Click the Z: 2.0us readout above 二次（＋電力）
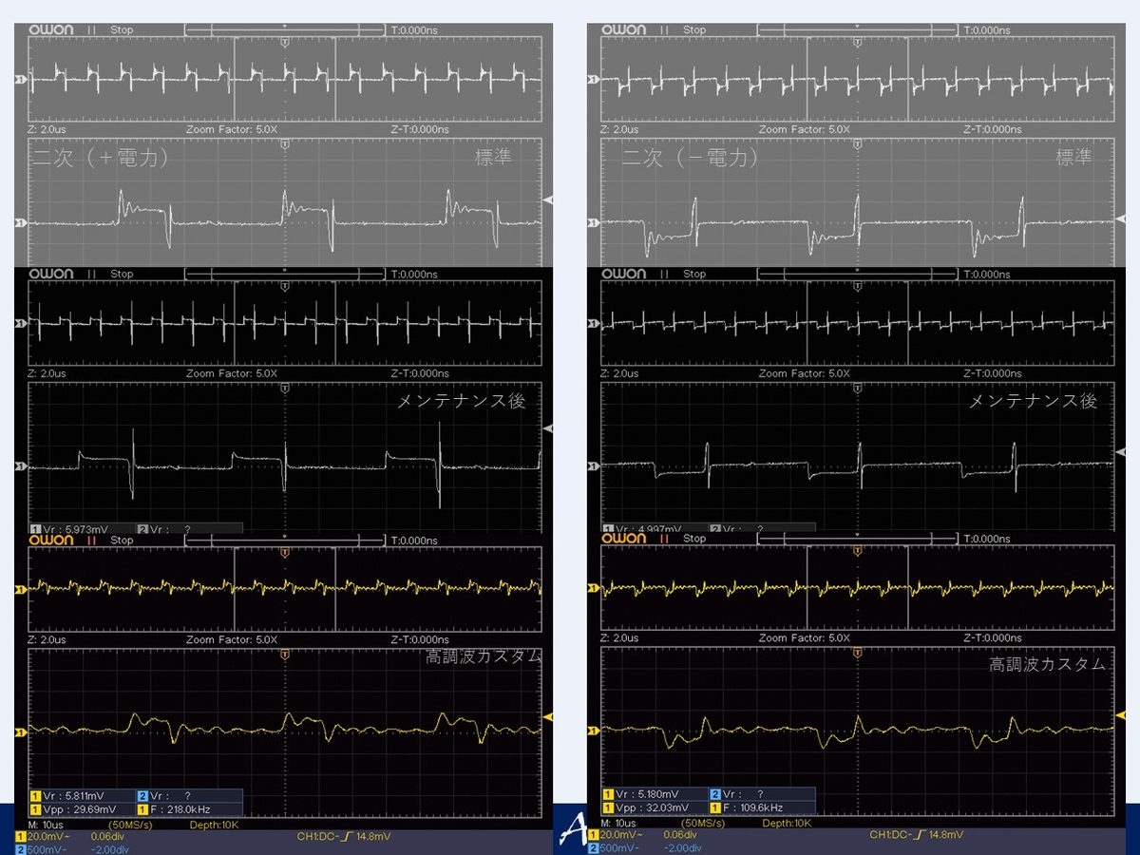1140x855 pixels. pos(47,129)
